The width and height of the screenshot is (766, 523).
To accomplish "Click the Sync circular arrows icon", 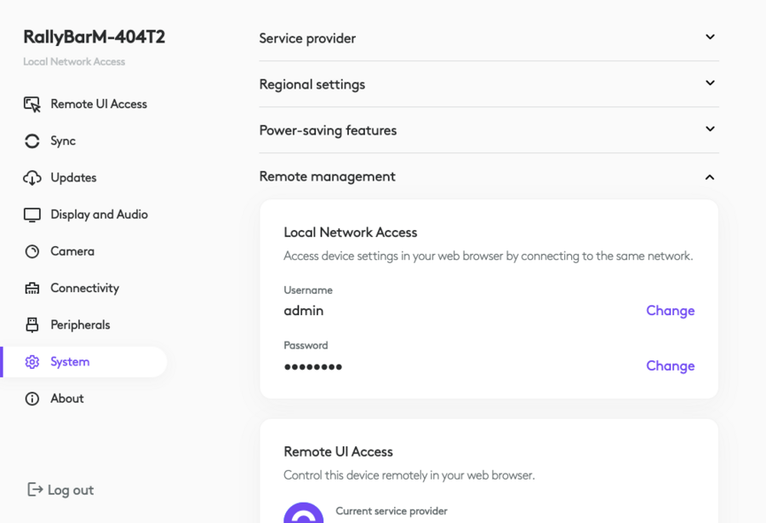I will pos(32,141).
